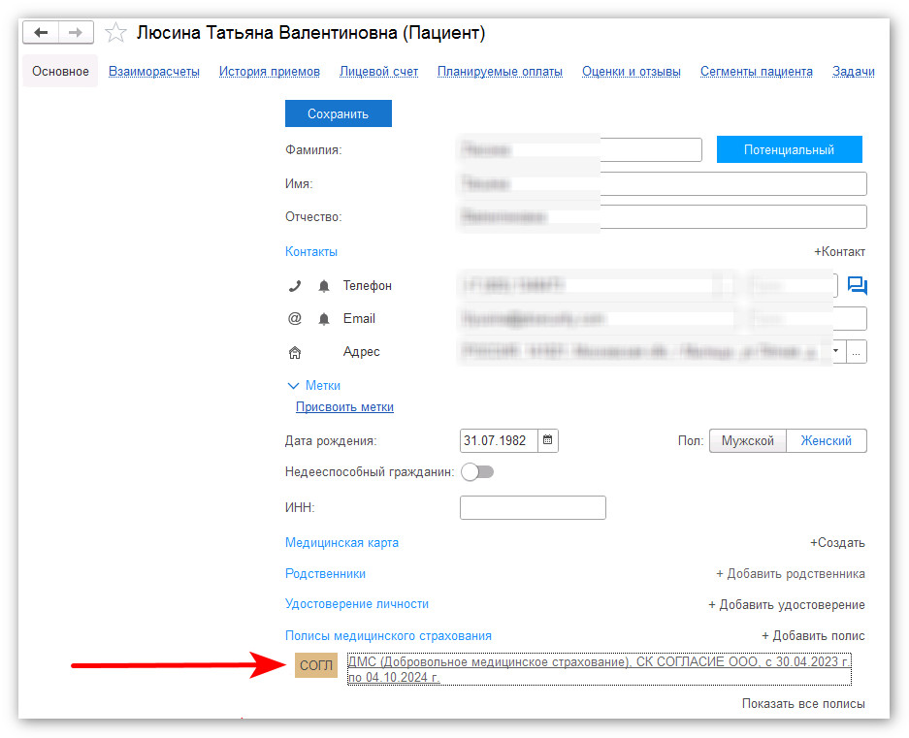
Task: Click the Отчество input field
Action: click(x=664, y=217)
